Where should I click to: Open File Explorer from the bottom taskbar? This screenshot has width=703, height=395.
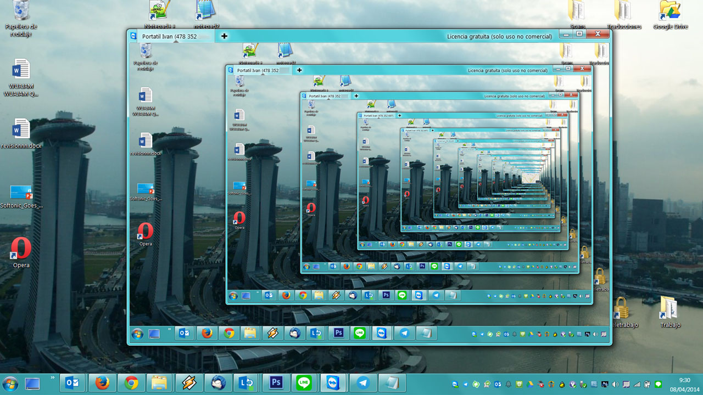[x=159, y=382]
